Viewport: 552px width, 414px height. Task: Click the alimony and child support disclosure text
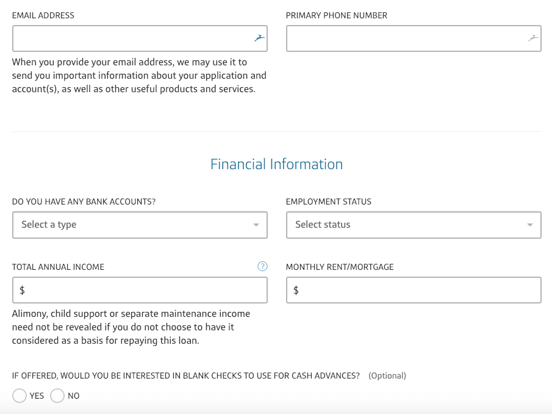coord(131,327)
